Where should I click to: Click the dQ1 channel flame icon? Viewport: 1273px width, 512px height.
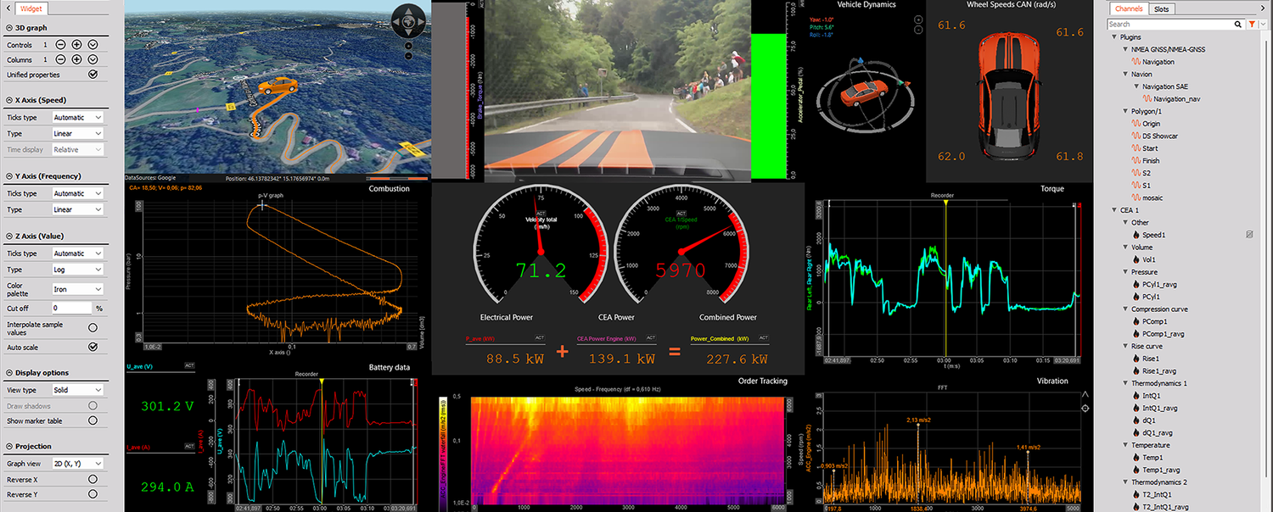tap(1136, 420)
